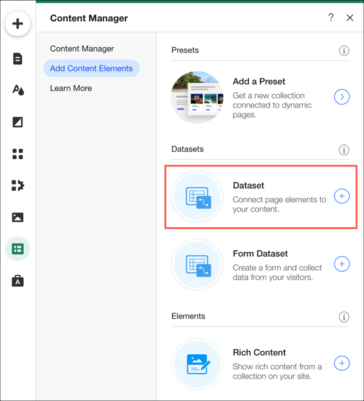
Task: Click the Dataset circular icon
Action: pos(197,196)
